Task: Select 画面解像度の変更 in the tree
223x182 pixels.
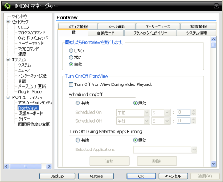Action: [x=34, y=124]
